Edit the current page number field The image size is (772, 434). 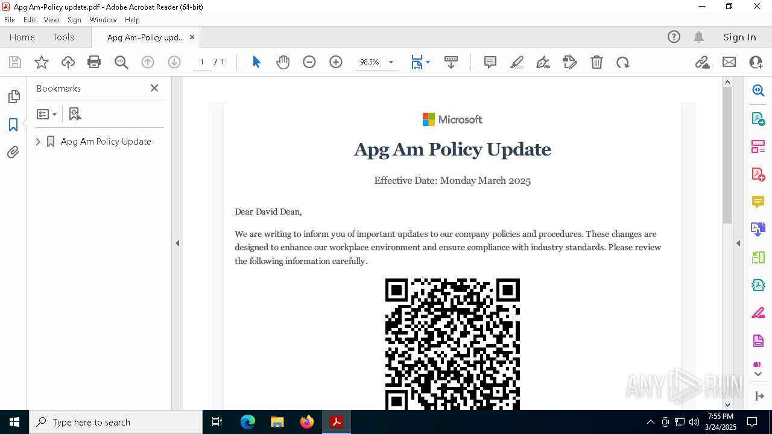click(x=201, y=62)
